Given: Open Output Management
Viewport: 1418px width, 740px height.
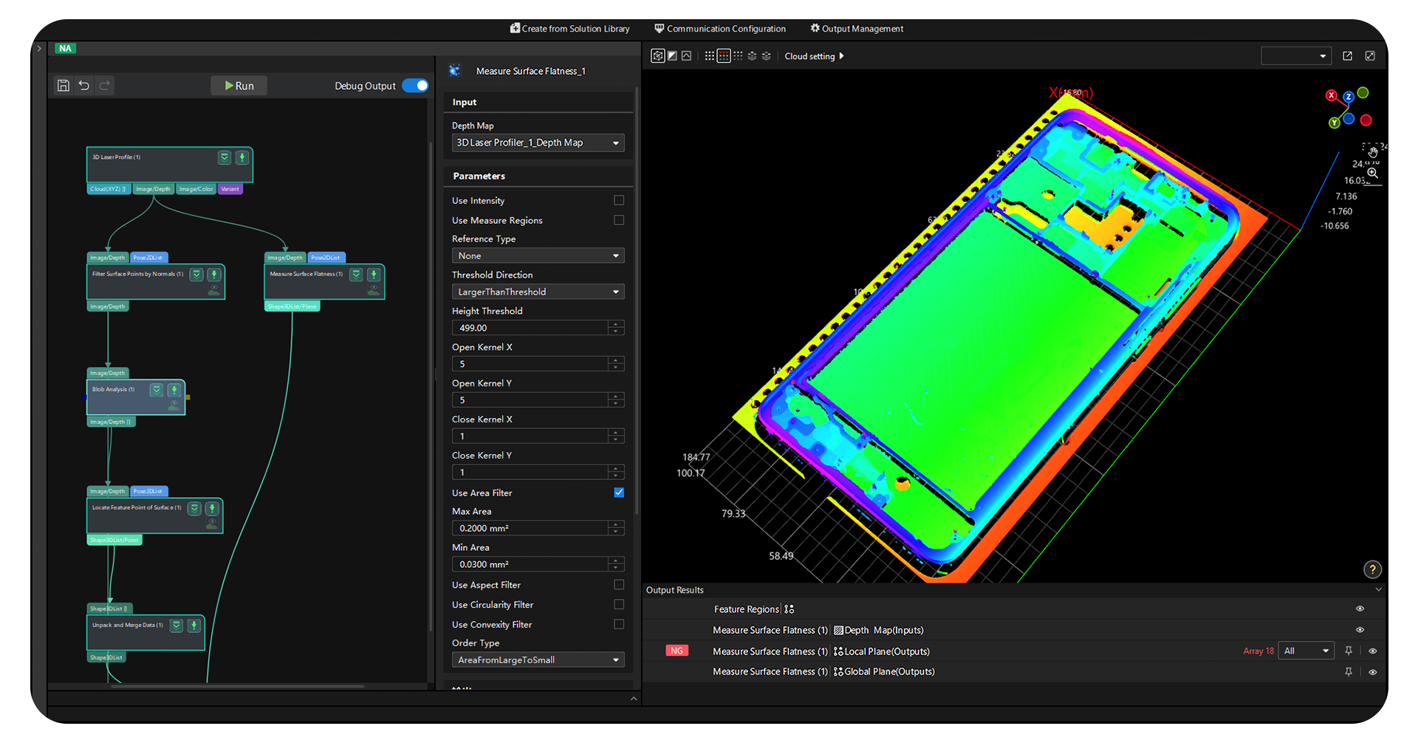Looking at the screenshot, I should tap(857, 28).
